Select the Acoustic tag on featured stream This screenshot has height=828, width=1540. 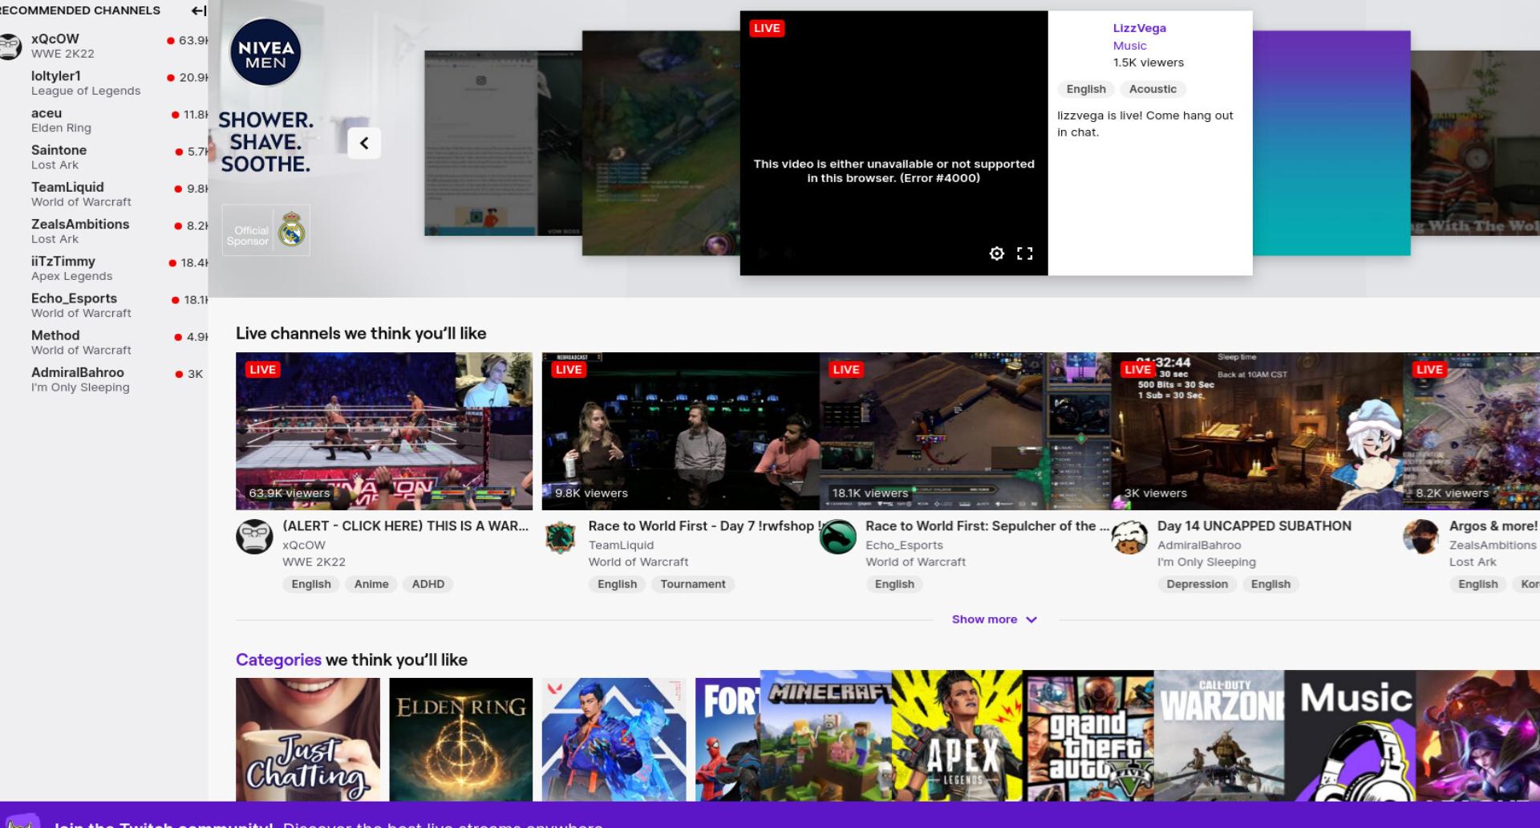[x=1153, y=89]
